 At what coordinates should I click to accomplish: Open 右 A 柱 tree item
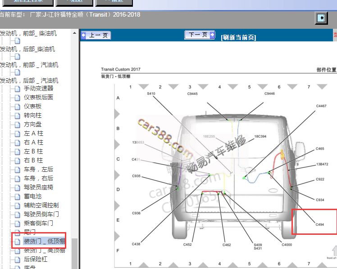click(x=33, y=143)
